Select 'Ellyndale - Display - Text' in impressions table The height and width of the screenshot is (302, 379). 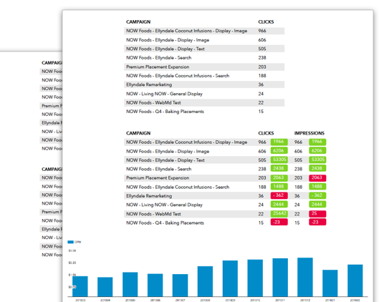point(165,160)
